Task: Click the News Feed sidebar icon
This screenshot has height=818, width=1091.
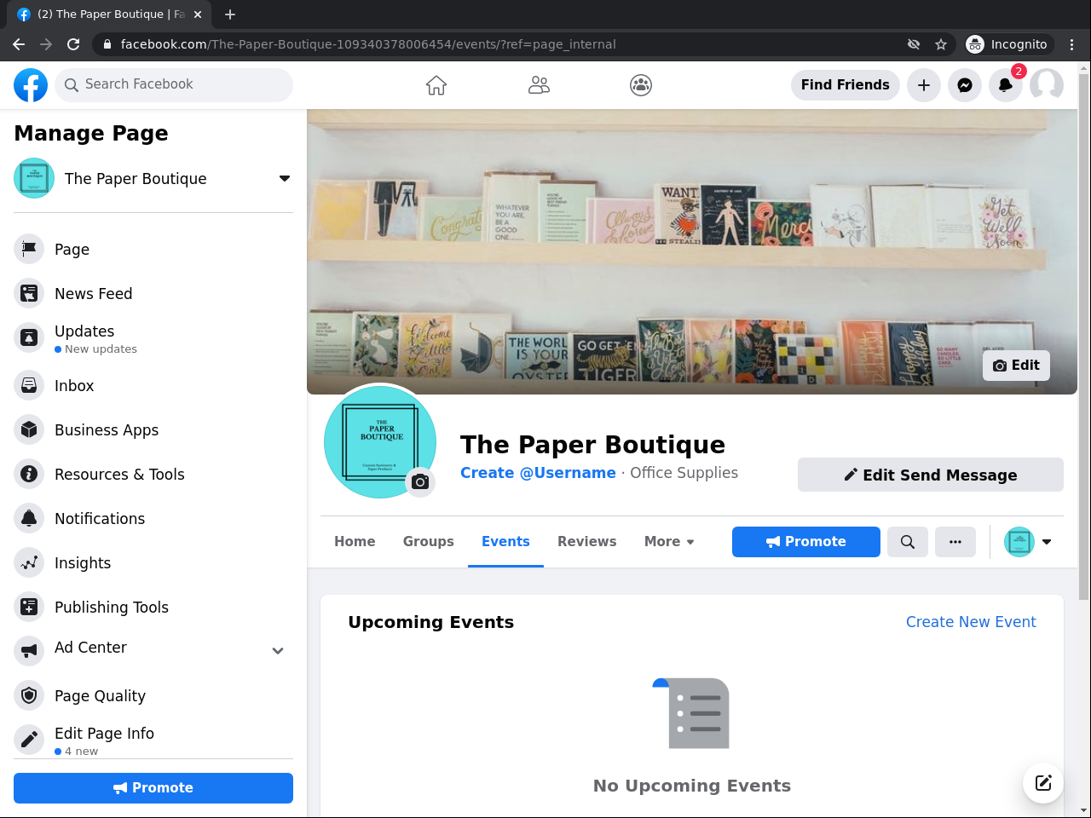Action: 29,293
